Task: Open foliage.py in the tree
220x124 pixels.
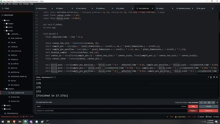Action: pyautogui.click(x=14, y=60)
